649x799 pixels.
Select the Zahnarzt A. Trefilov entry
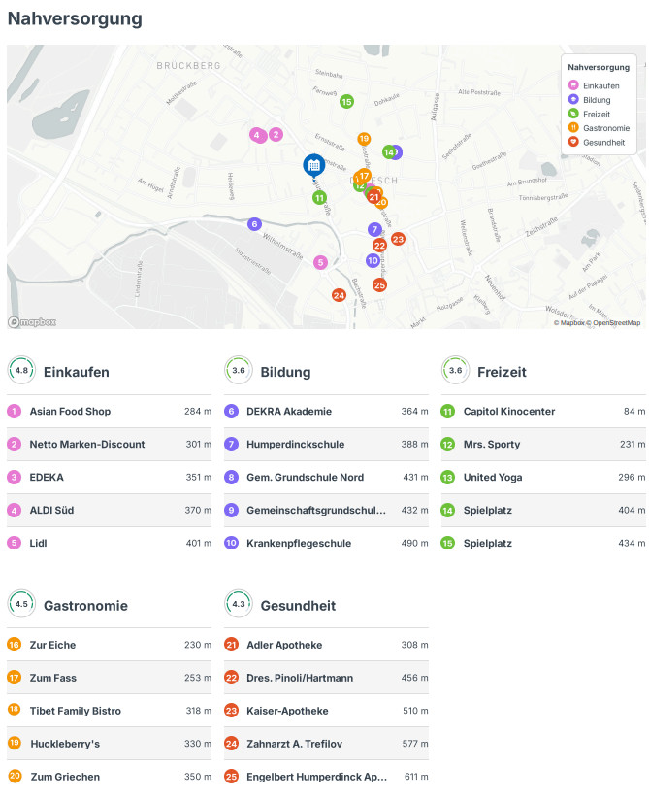[x=326, y=744]
